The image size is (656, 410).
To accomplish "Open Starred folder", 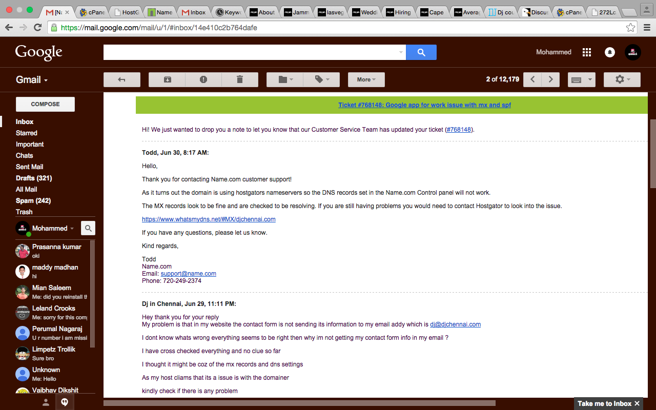I will click(27, 133).
